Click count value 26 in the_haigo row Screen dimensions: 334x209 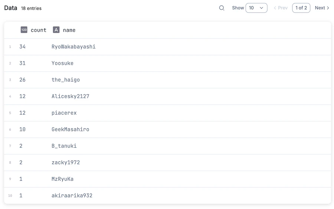[22, 80]
